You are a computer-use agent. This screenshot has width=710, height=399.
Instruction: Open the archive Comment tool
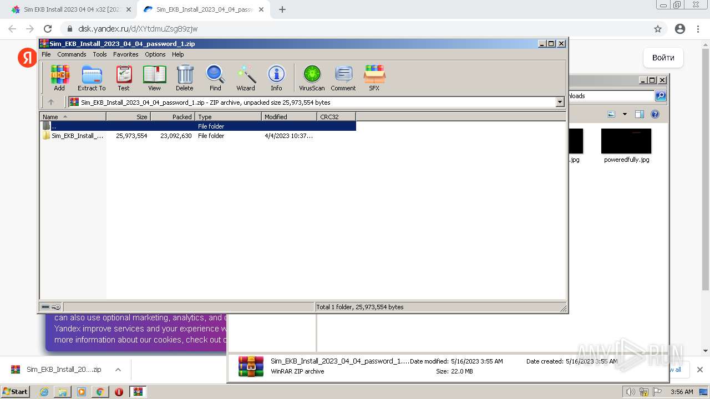(343, 78)
